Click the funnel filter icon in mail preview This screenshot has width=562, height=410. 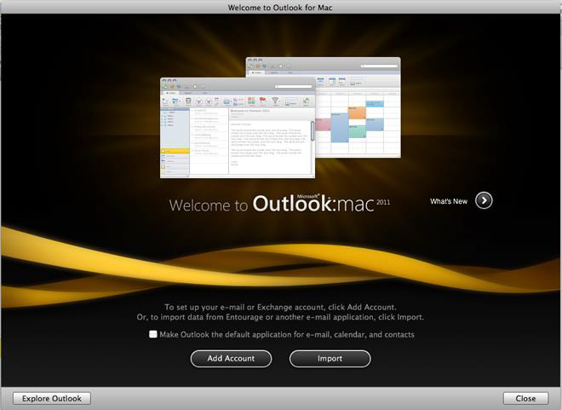(x=276, y=101)
